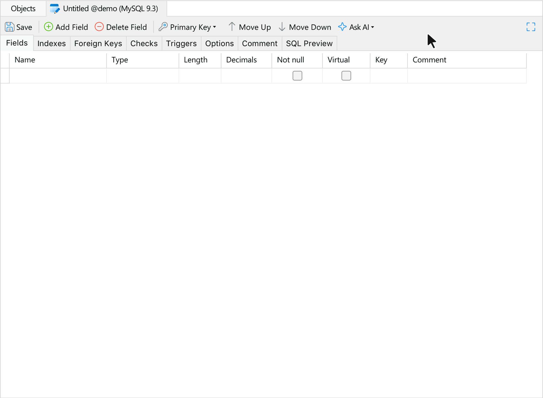Open the SQL Preview tab
The image size is (543, 398).
310,43
